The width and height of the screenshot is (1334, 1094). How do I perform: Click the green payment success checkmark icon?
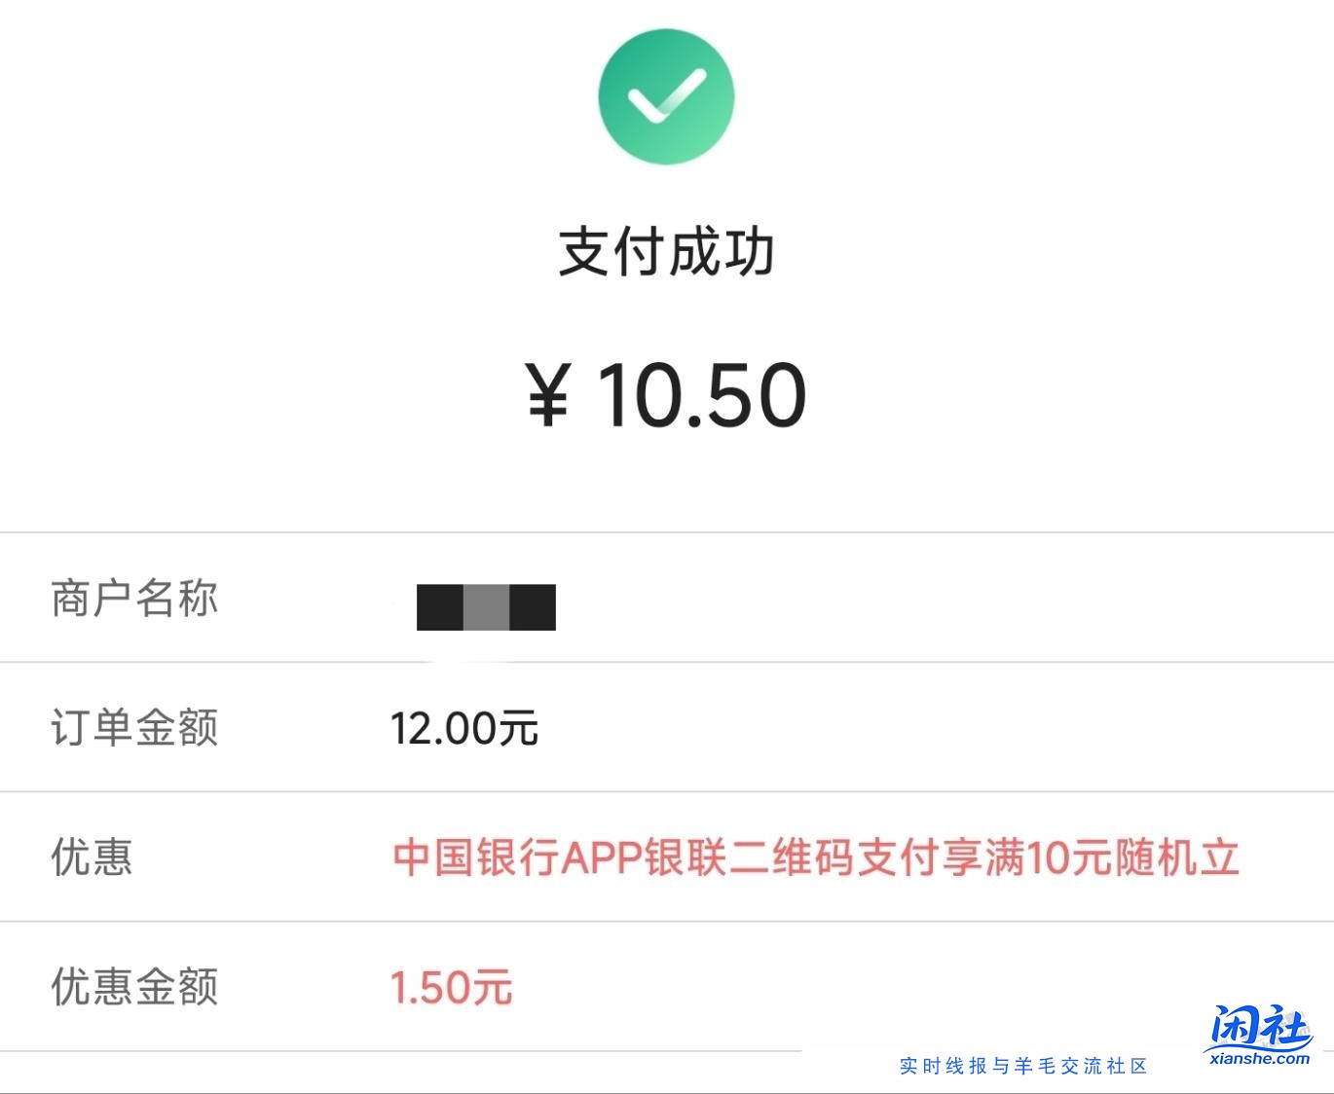666,95
